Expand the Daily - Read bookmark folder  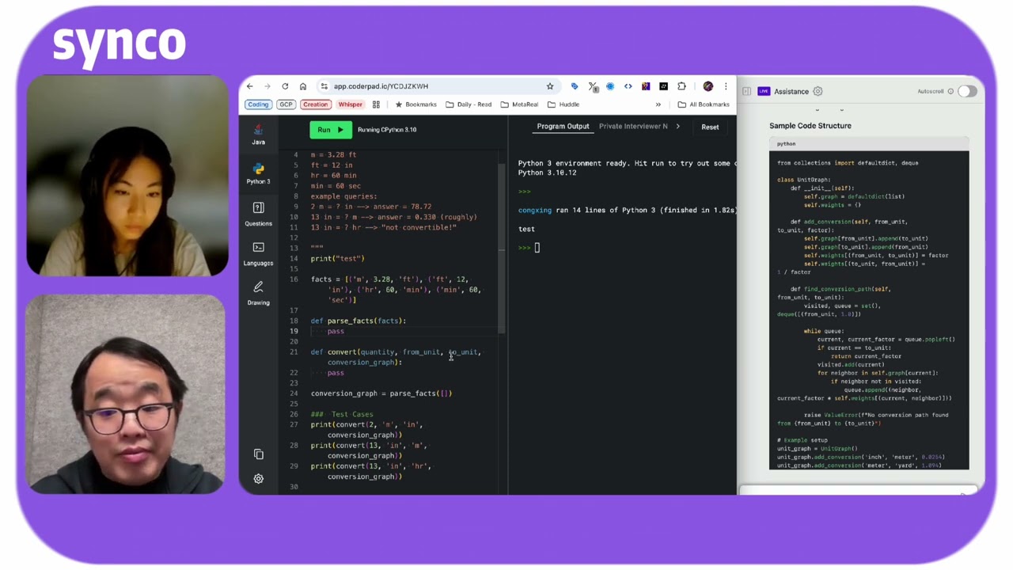(x=469, y=104)
